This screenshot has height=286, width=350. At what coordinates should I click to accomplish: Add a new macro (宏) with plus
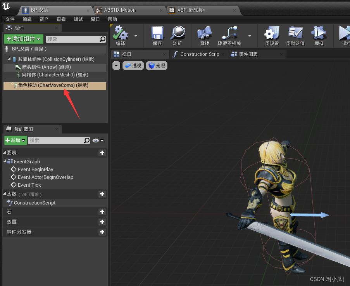(102, 212)
